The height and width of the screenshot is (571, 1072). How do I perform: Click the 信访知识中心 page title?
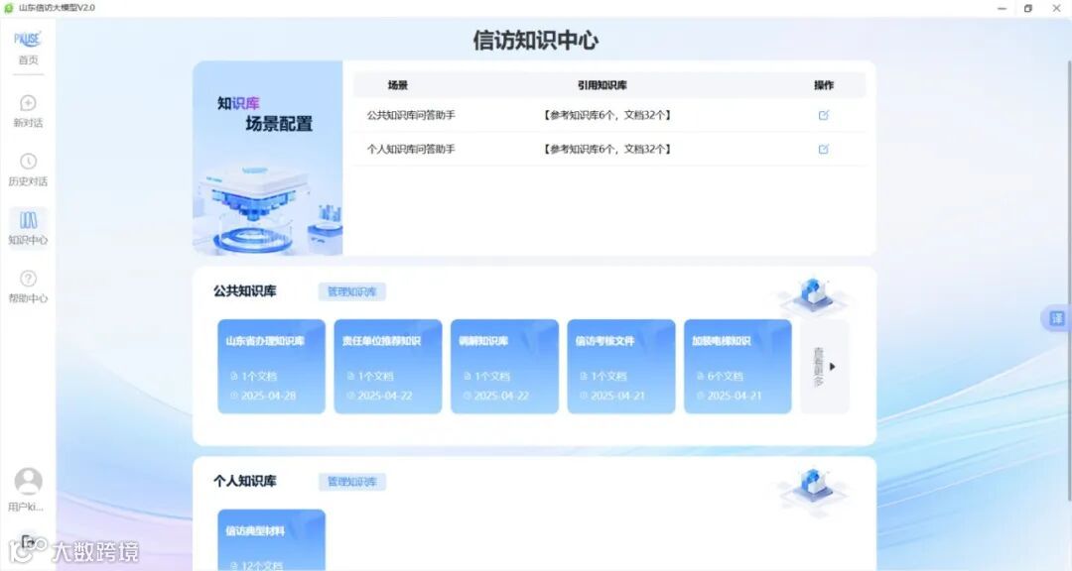coord(535,41)
